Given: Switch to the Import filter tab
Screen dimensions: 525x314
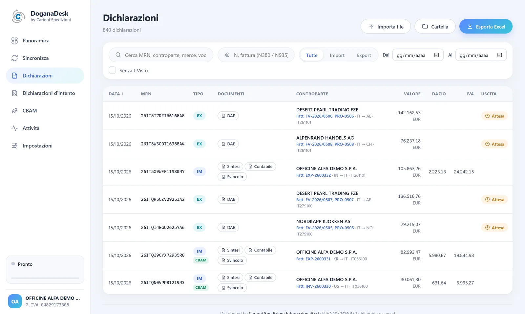Looking at the screenshot, I should point(337,56).
